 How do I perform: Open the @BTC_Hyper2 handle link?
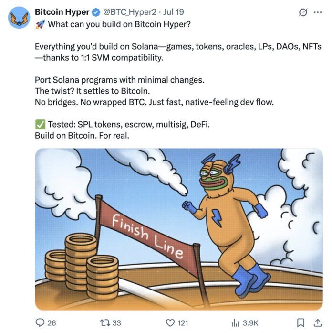(x=128, y=12)
